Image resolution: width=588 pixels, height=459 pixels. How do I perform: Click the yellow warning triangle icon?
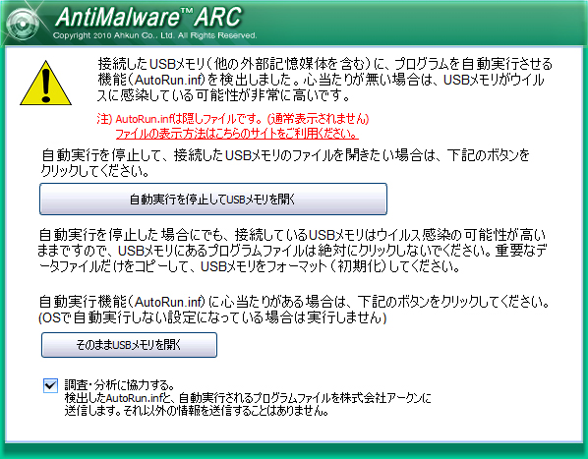point(45,83)
